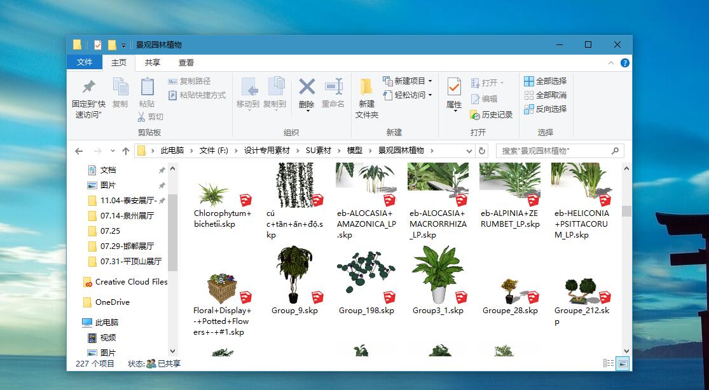Click the search magnifier icon
The height and width of the screenshot is (390, 709).
(x=615, y=151)
